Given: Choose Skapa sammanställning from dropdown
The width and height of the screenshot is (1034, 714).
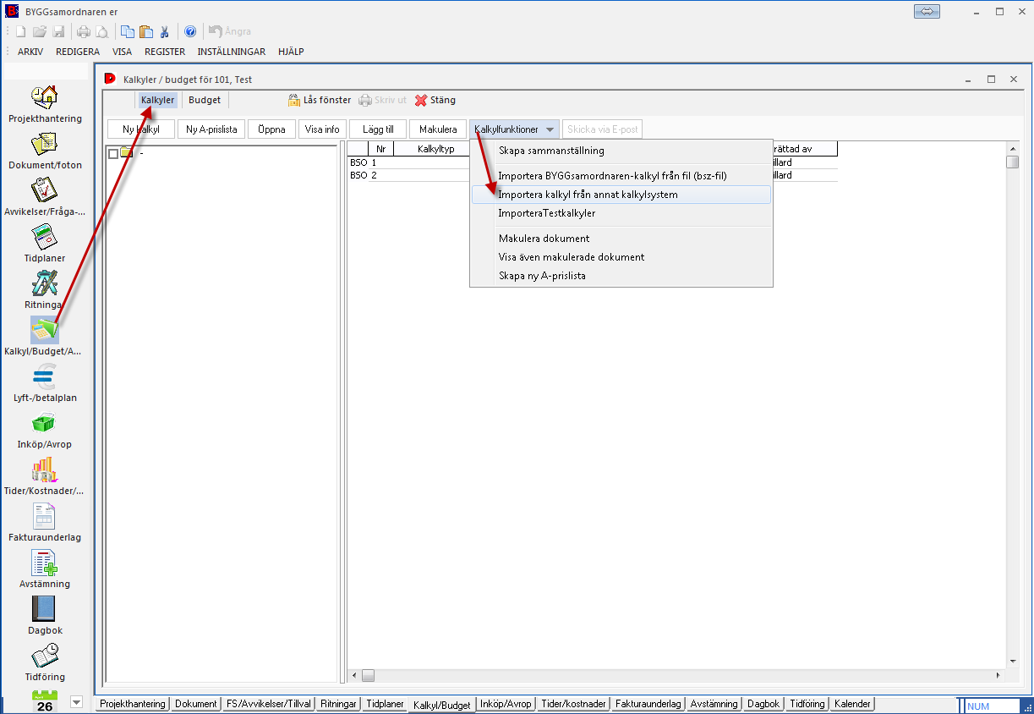Looking at the screenshot, I should [x=621, y=151].
